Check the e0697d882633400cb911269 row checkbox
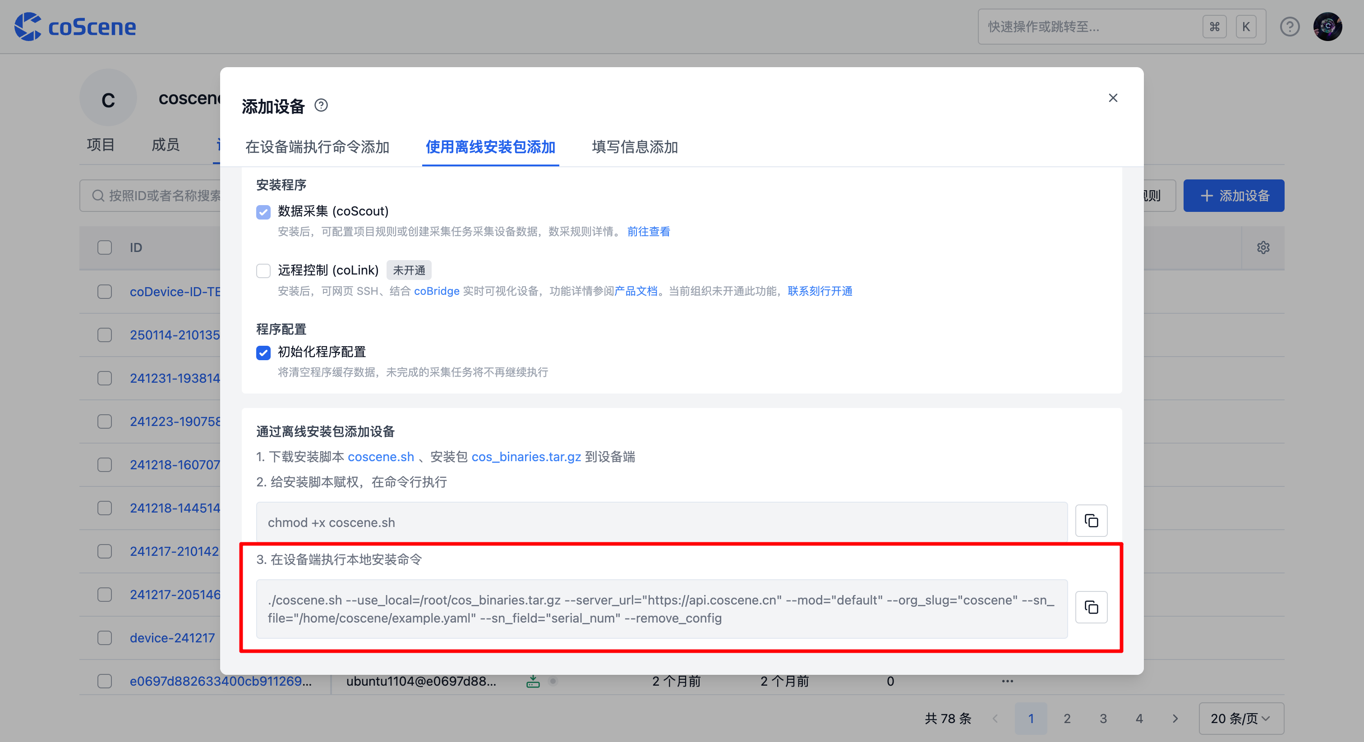Viewport: 1364px width, 742px height. point(105,682)
